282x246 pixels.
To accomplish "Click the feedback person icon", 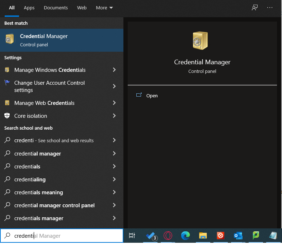I will [x=254, y=8].
